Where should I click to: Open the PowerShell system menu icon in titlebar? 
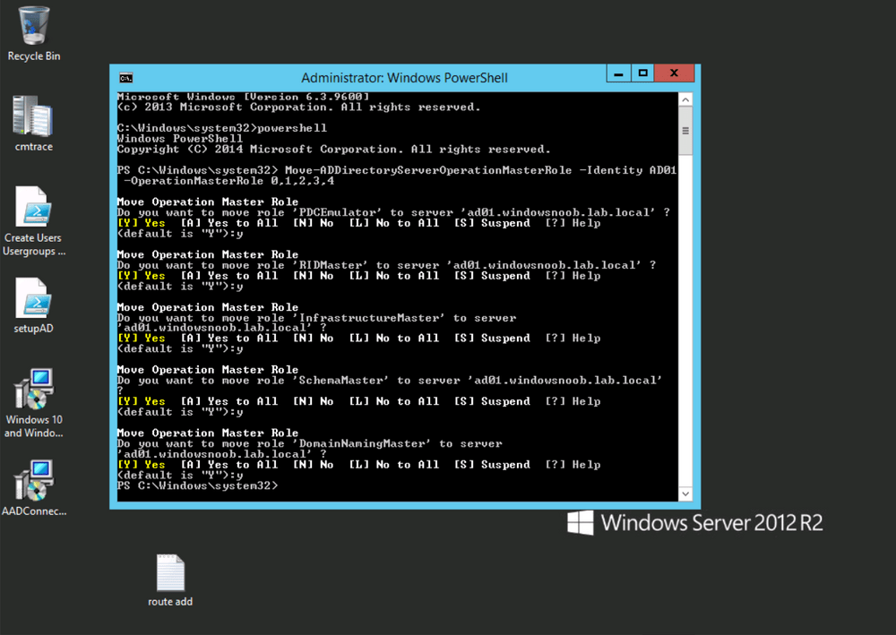click(x=125, y=77)
